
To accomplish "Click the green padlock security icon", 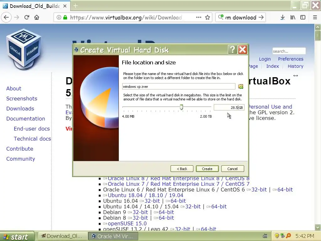I will (65, 18).
